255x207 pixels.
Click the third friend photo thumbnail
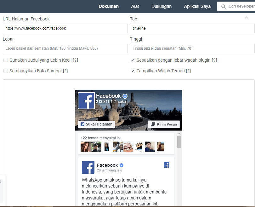pyautogui.click(x=107, y=147)
